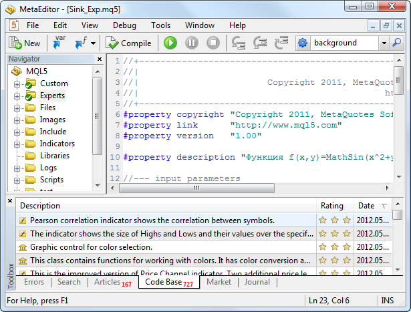Sort by the Description column header
Screen dimensions: 411x312
point(166,206)
